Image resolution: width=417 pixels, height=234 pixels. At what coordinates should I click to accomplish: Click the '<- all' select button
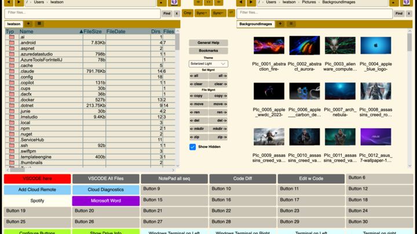point(199,76)
